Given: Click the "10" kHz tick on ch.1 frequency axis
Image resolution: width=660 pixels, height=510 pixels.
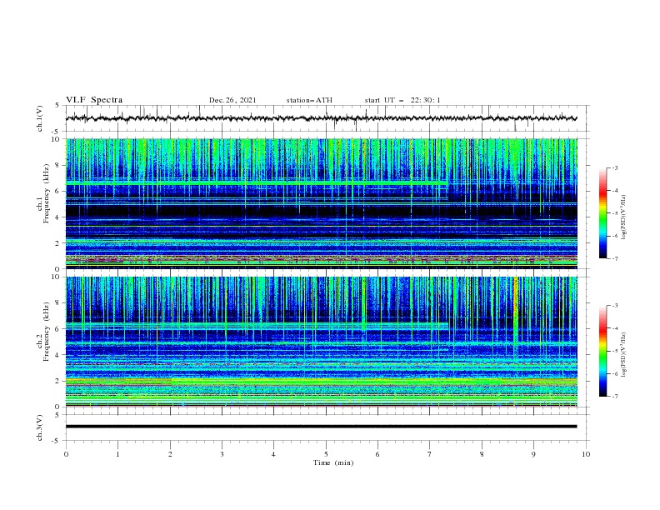Looking at the screenshot, I should (x=57, y=139).
